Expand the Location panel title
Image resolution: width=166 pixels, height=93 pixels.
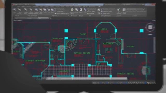click(119, 16)
